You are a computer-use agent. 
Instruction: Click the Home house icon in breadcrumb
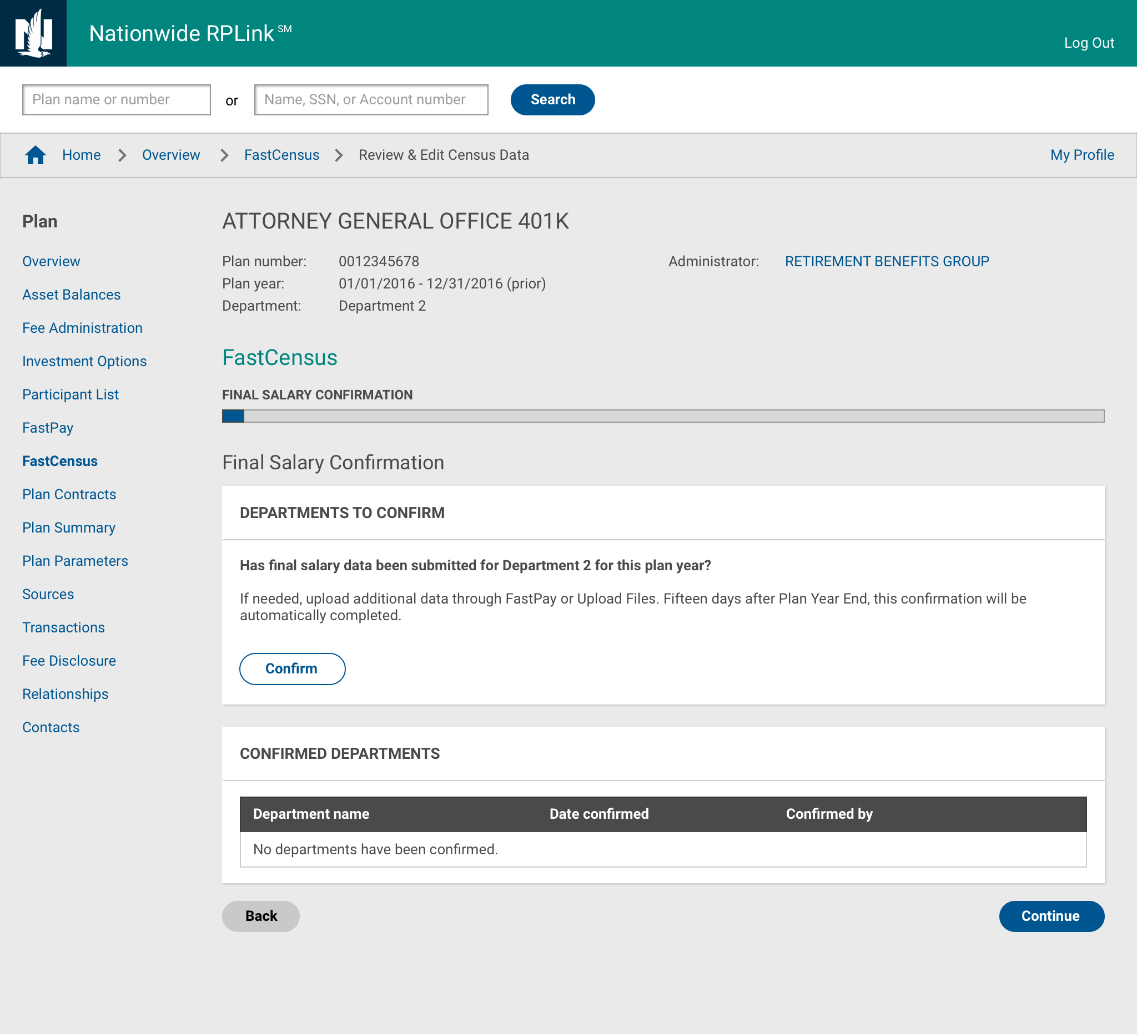click(36, 155)
